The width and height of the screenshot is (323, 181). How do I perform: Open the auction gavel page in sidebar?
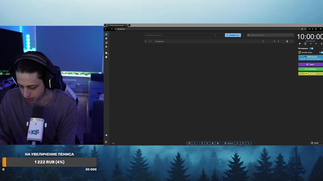pos(106,34)
